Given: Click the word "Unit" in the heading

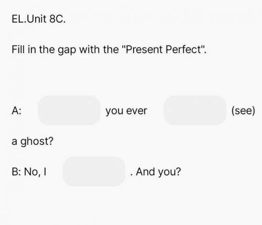Looking at the screenshot, I should pyautogui.click(x=37, y=19).
